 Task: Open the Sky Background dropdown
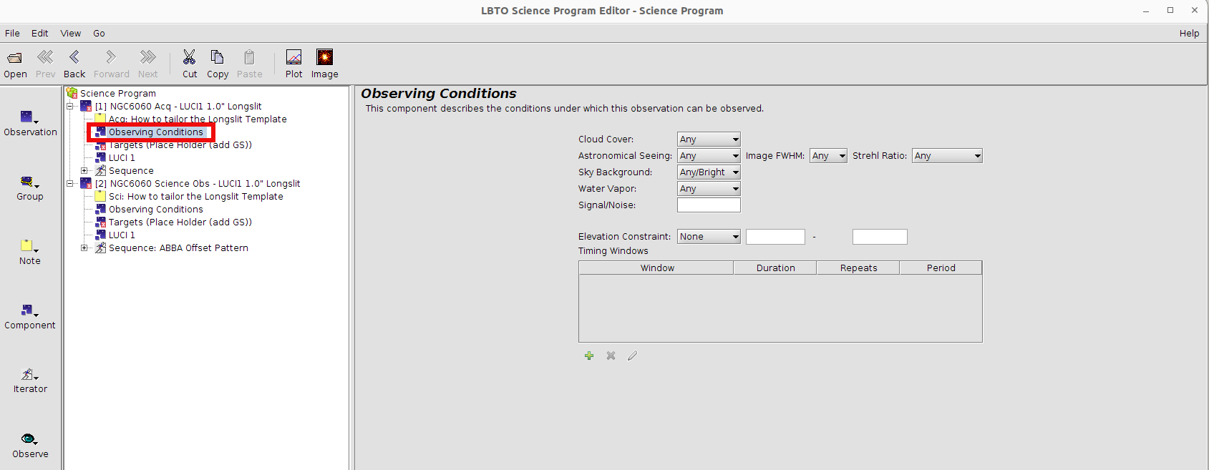point(708,172)
